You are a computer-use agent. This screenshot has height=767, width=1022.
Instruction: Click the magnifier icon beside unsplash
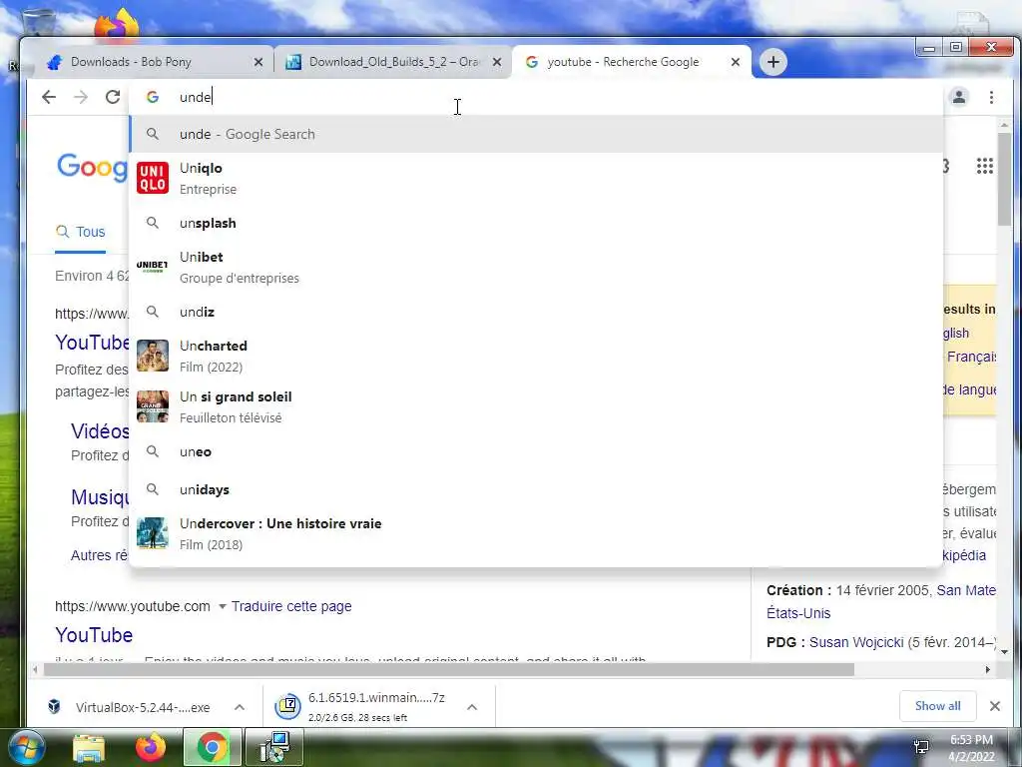[x=153, y=223]
